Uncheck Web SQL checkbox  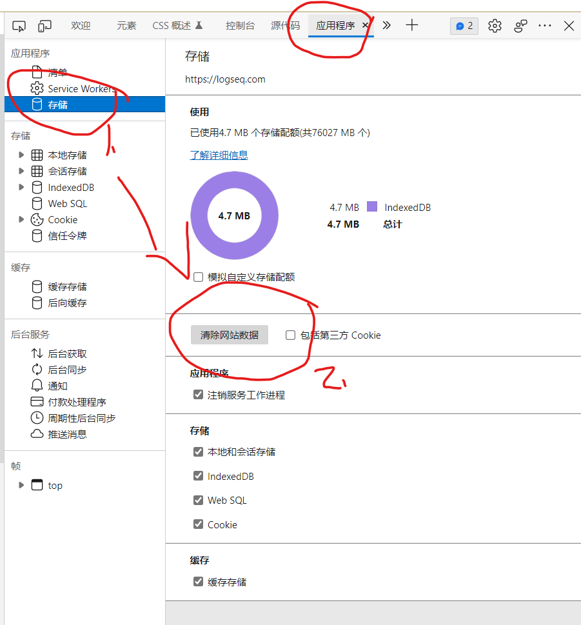198,501
